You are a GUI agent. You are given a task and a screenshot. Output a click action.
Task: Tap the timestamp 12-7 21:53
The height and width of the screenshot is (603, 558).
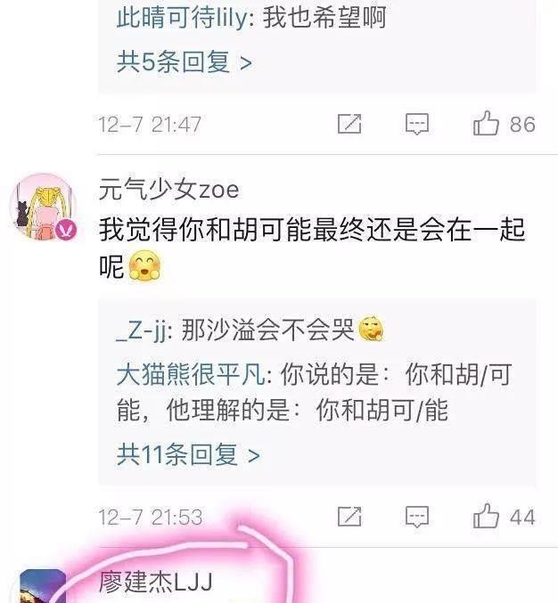pos(151,517)
